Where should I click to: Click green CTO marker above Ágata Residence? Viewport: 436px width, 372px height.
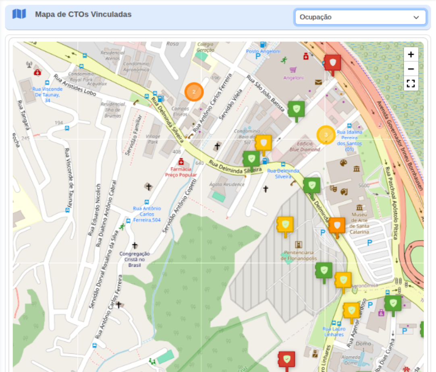[x=251, y=159]
